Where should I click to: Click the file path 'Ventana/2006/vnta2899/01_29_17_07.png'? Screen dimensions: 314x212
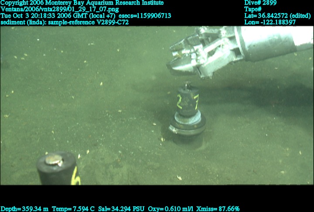[x=60, y=9]
